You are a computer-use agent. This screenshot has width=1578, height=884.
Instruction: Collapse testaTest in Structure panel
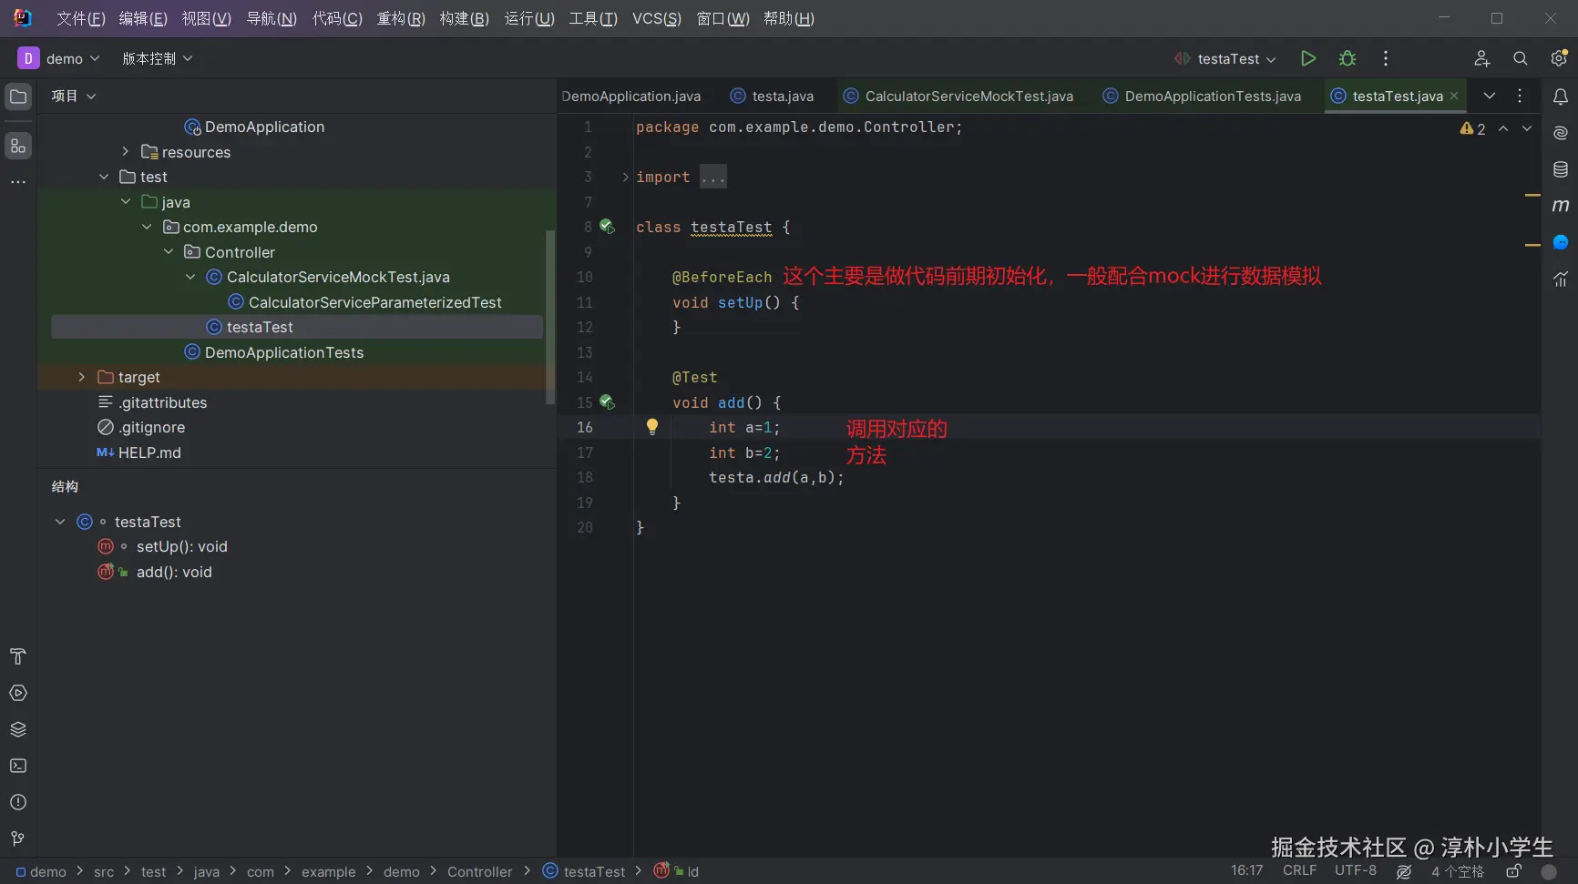tap(60, 522)
